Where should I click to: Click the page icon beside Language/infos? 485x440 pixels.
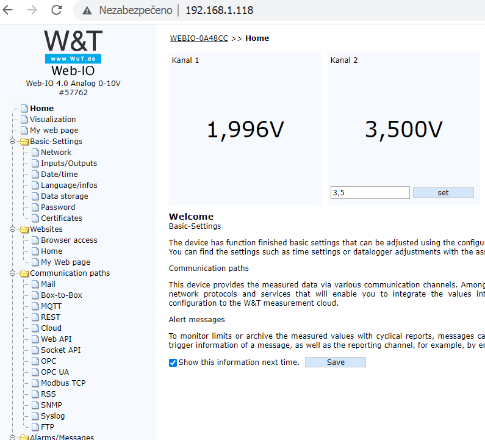(x=35, y=186)
